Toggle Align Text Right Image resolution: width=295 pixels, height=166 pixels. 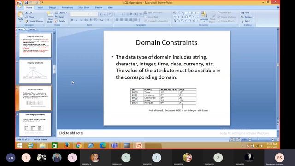click(126, 20)
